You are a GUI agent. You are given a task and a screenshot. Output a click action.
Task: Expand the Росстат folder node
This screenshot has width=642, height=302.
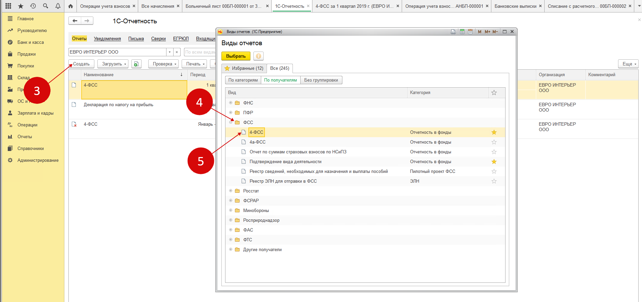point(231,191)
